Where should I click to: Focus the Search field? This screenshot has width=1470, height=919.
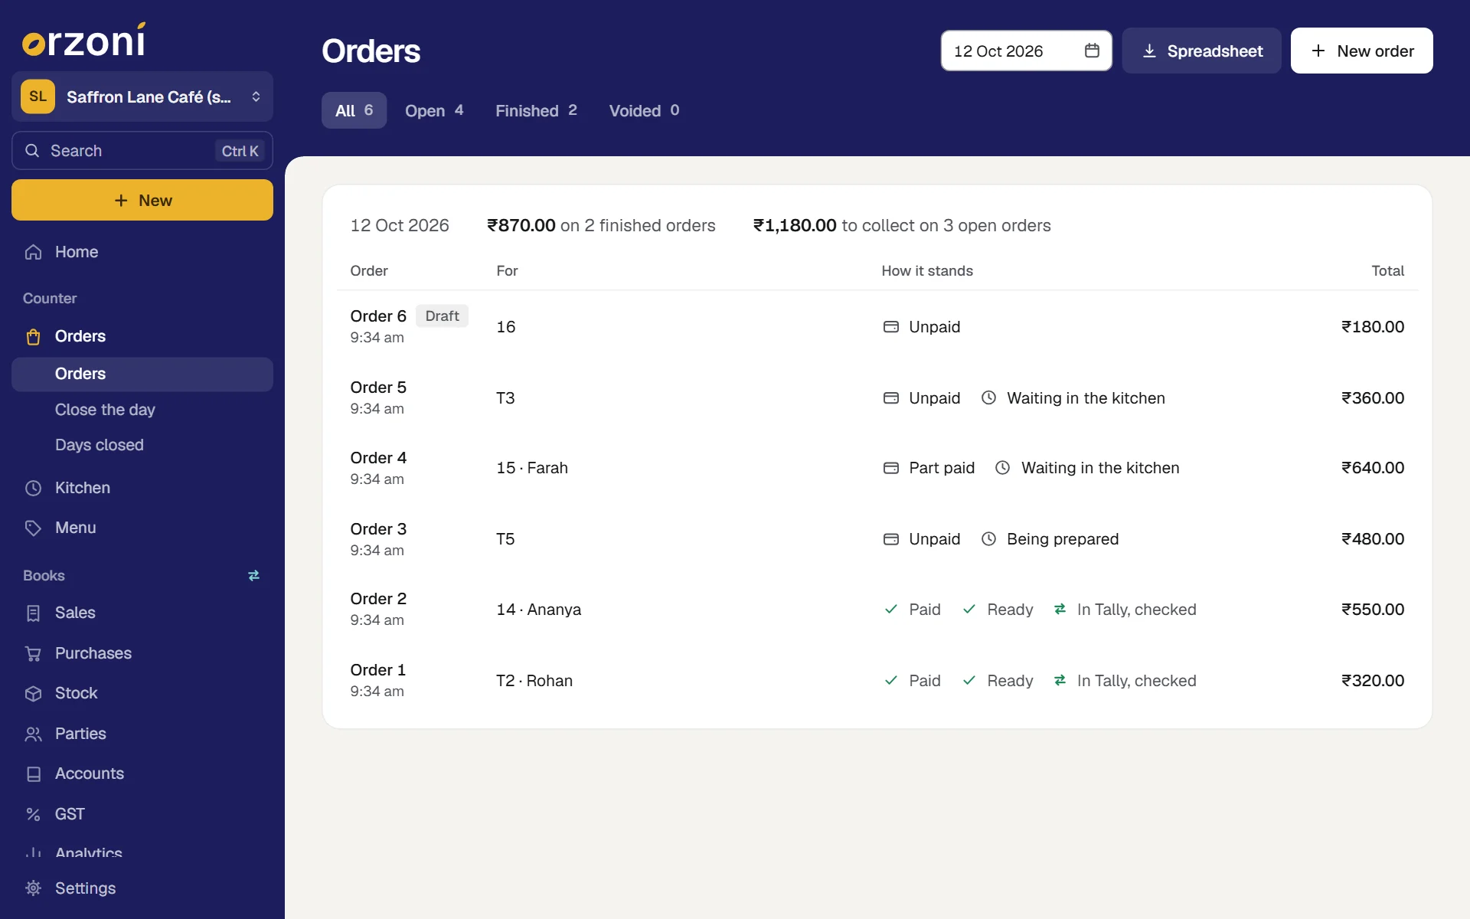[x=142, y=151]
